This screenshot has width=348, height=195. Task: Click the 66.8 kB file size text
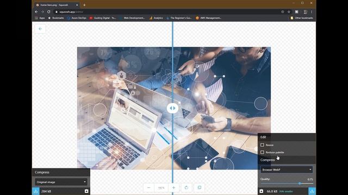pyautogui.click(x=272, y=191)
